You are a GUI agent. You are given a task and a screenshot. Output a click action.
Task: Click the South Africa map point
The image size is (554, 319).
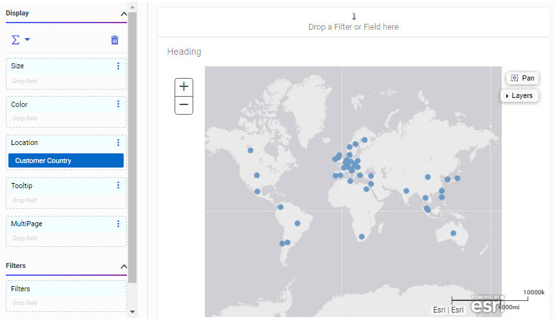361,237
